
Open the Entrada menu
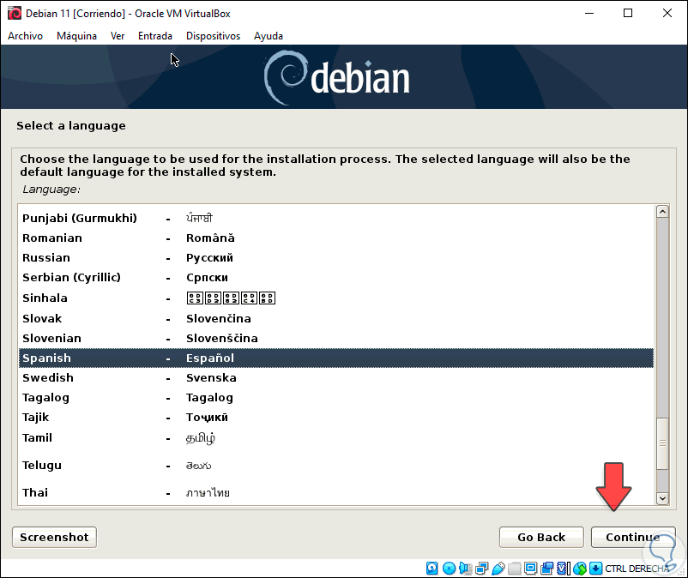[x=155, y=36]
